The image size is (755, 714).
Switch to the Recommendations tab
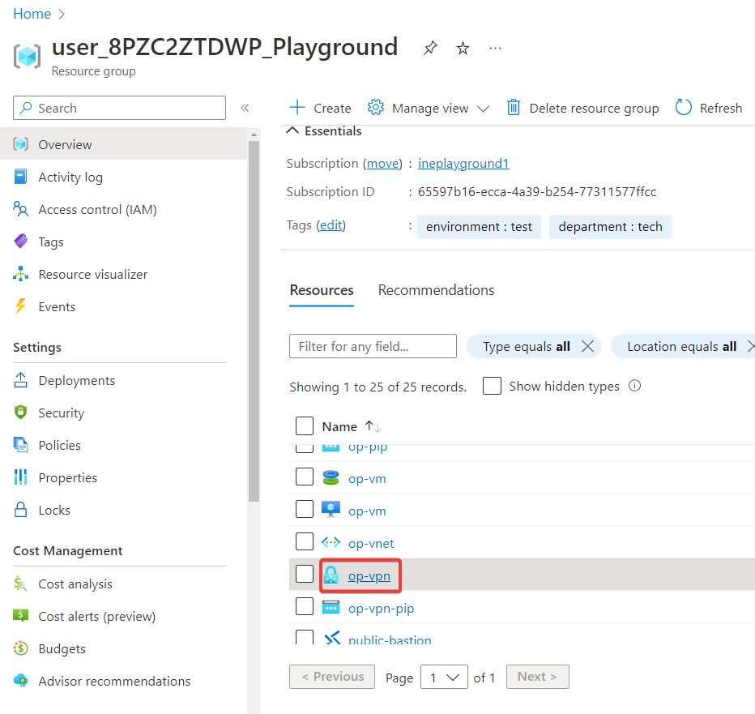click(x=436, y=290)
